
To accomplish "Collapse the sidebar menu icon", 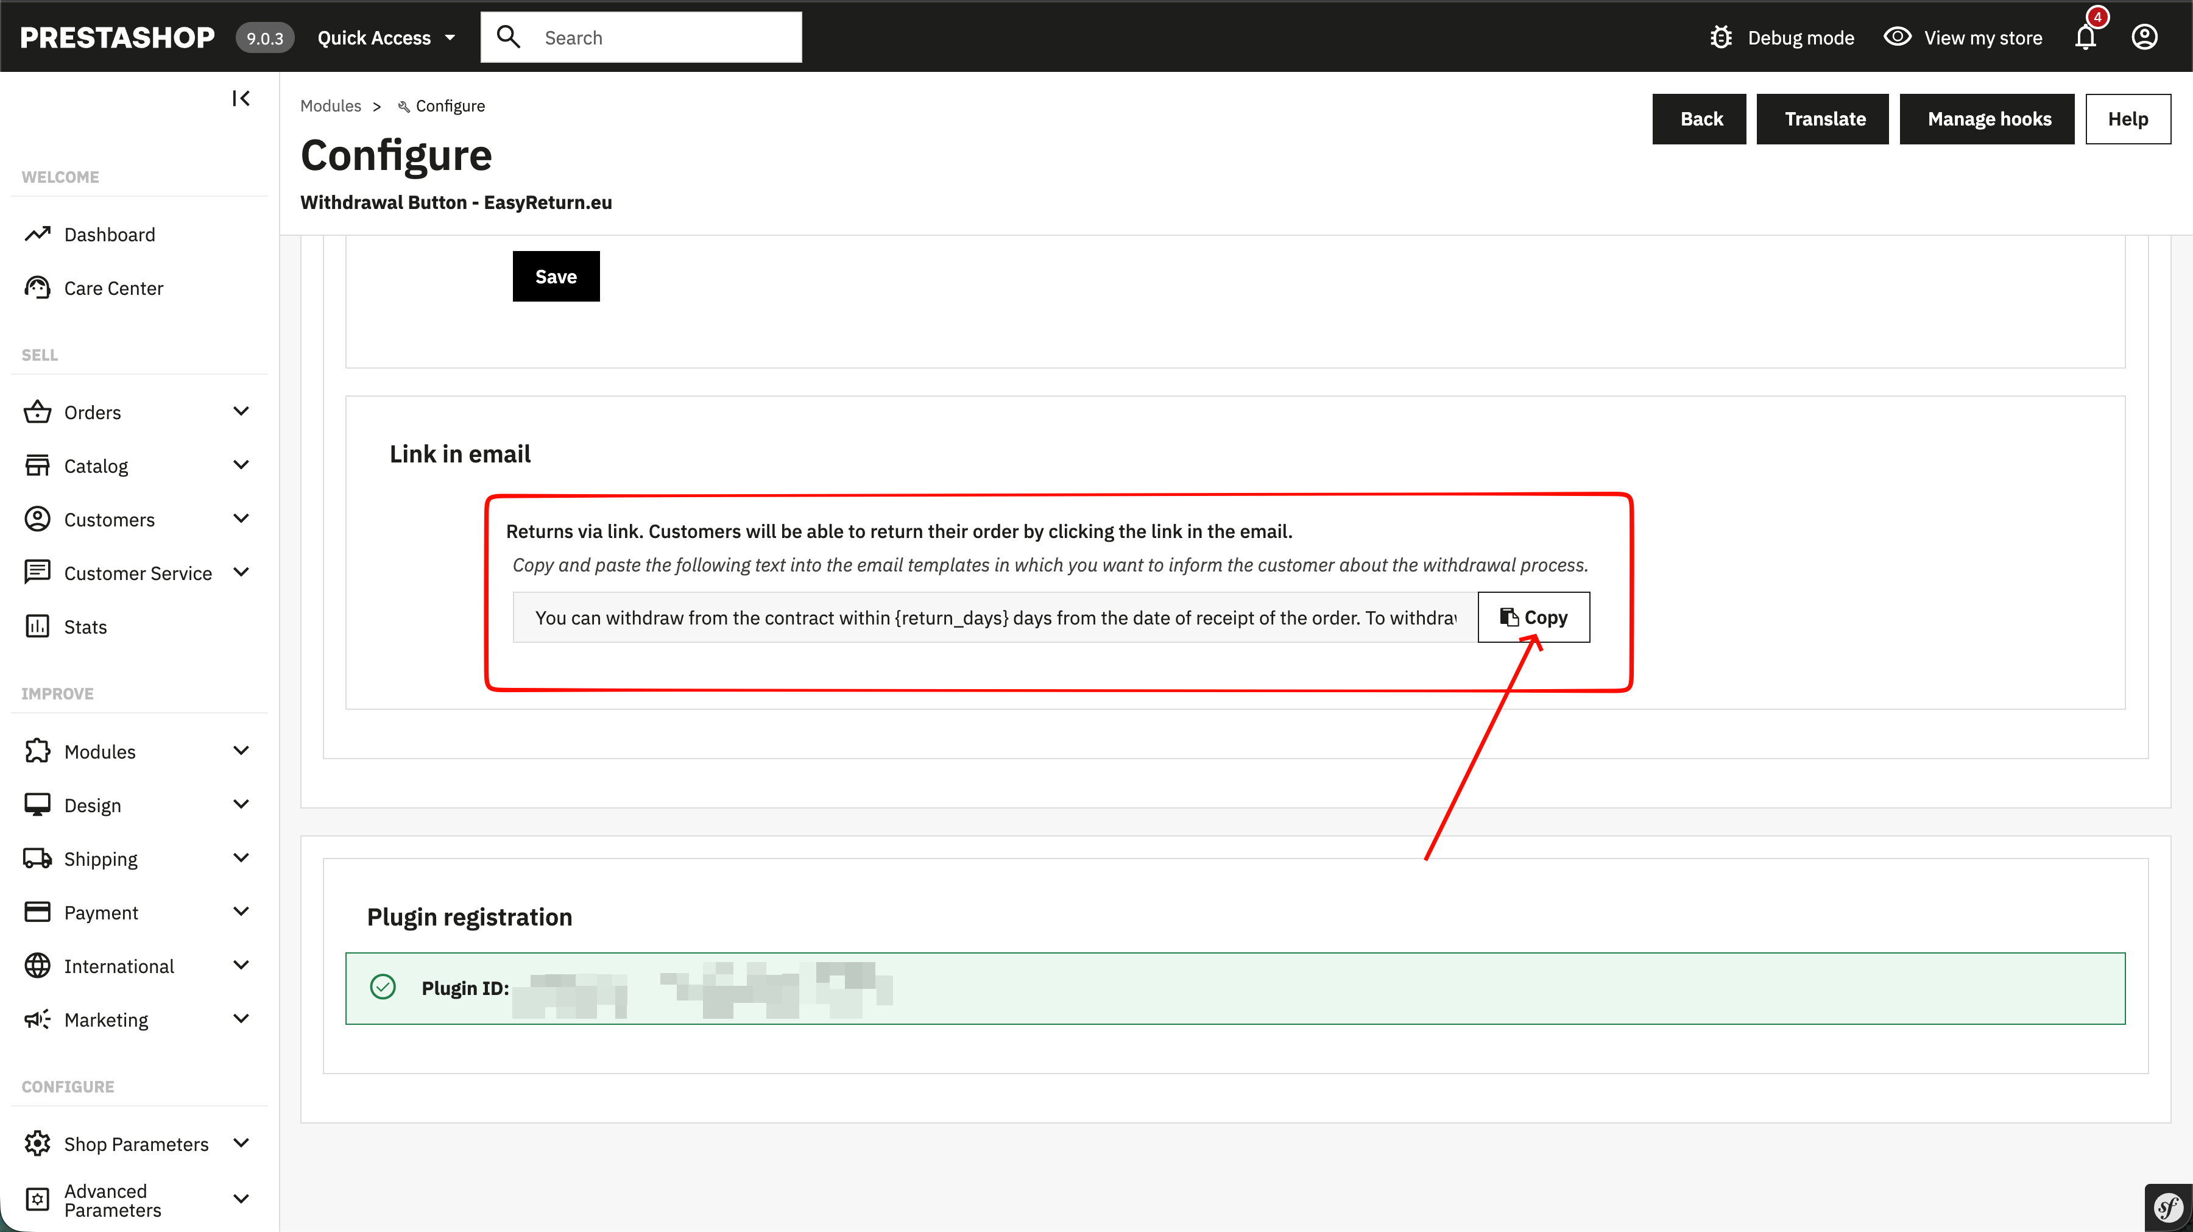I will tap(241, 99).
